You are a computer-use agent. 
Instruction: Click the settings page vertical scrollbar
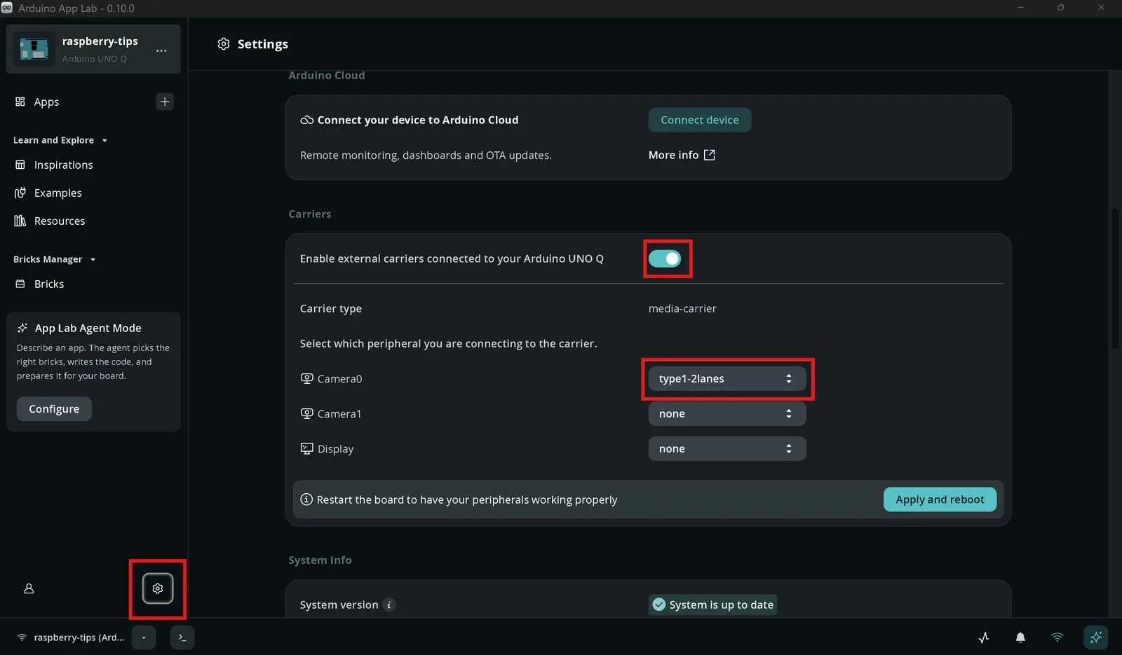coord(1116,278)
